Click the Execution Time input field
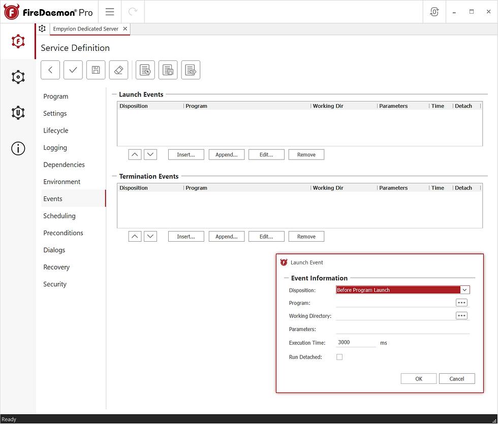498x424 pixels. click(356, 342)
